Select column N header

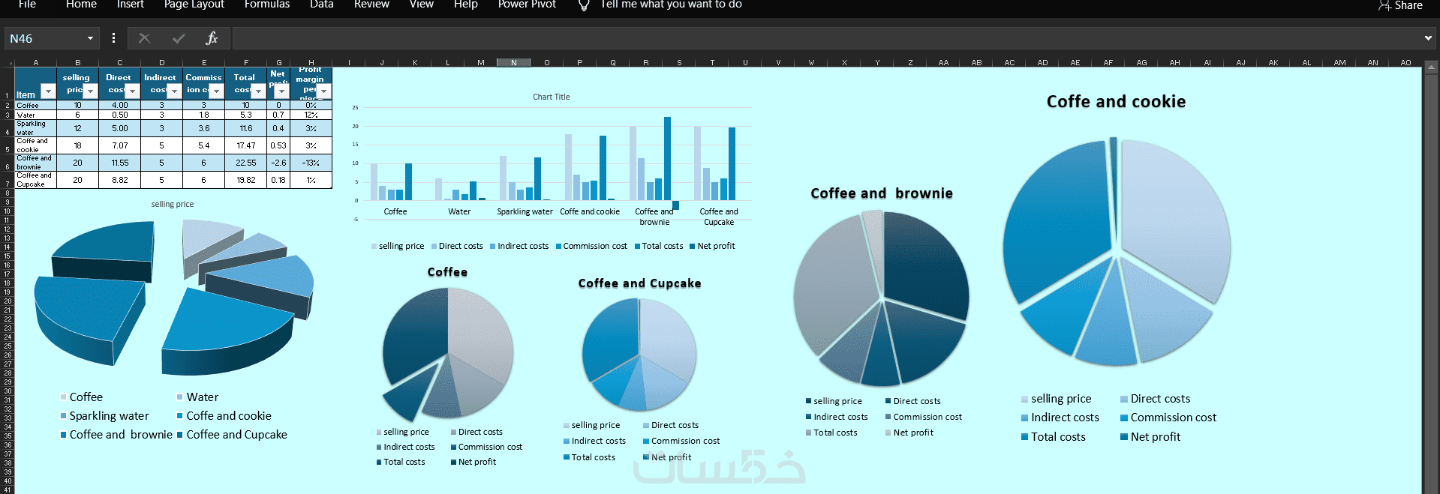pyautogui.click(x=514, y=63)
